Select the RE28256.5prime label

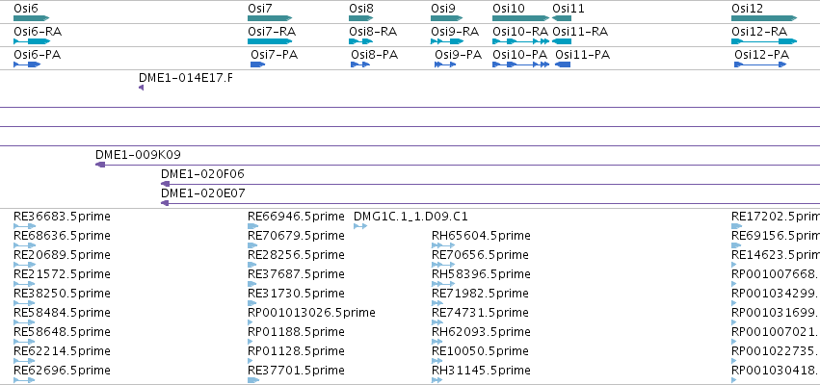click(297, 255)
